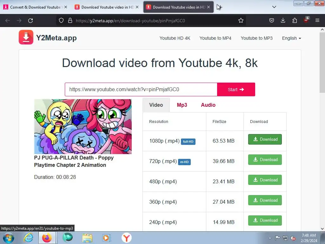Download the 480p mp4 video
This screenshot has height=244, width=325.
pyautogui.click(x=265, y=180)
